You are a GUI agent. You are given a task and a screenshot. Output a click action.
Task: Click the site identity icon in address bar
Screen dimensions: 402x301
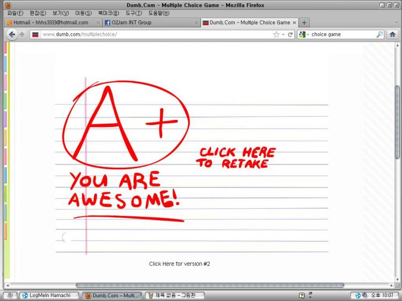tap(35, 34)
